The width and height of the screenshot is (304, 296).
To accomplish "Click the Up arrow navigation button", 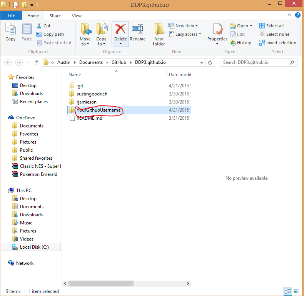I will (37, 62).
